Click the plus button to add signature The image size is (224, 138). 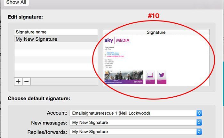pos(19,82)
